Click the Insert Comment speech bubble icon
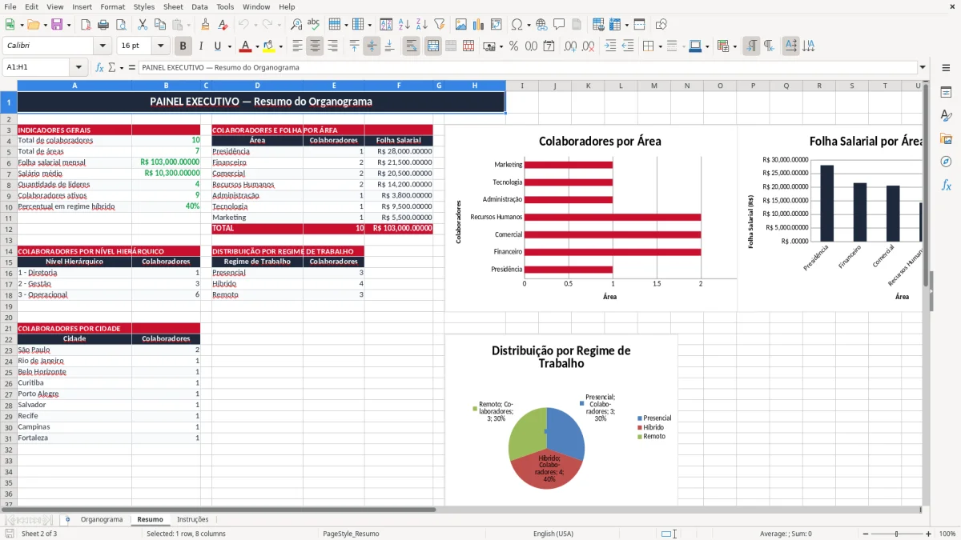The height and width of the screenshot is (540, 961). 559,25
